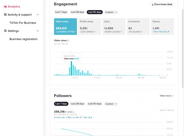184x136 pixels.
Task: Click the Activity & support grid icon
Action: (x=5, y=15)
